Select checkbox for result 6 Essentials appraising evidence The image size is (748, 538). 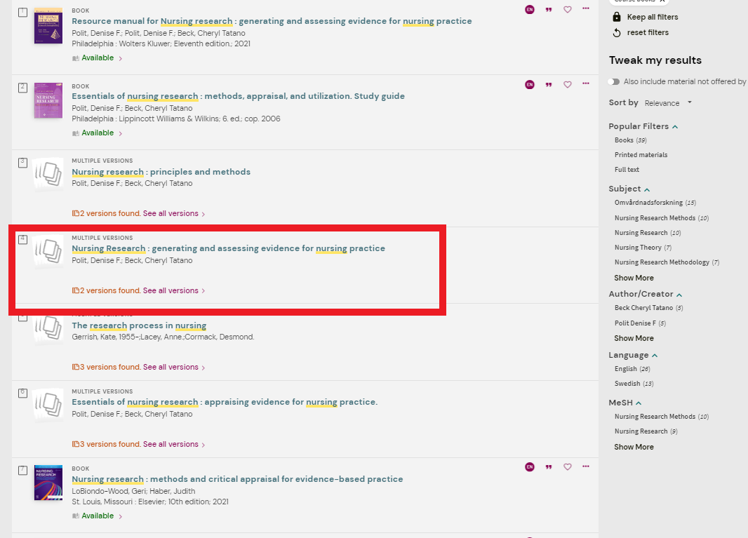point(22,393)
